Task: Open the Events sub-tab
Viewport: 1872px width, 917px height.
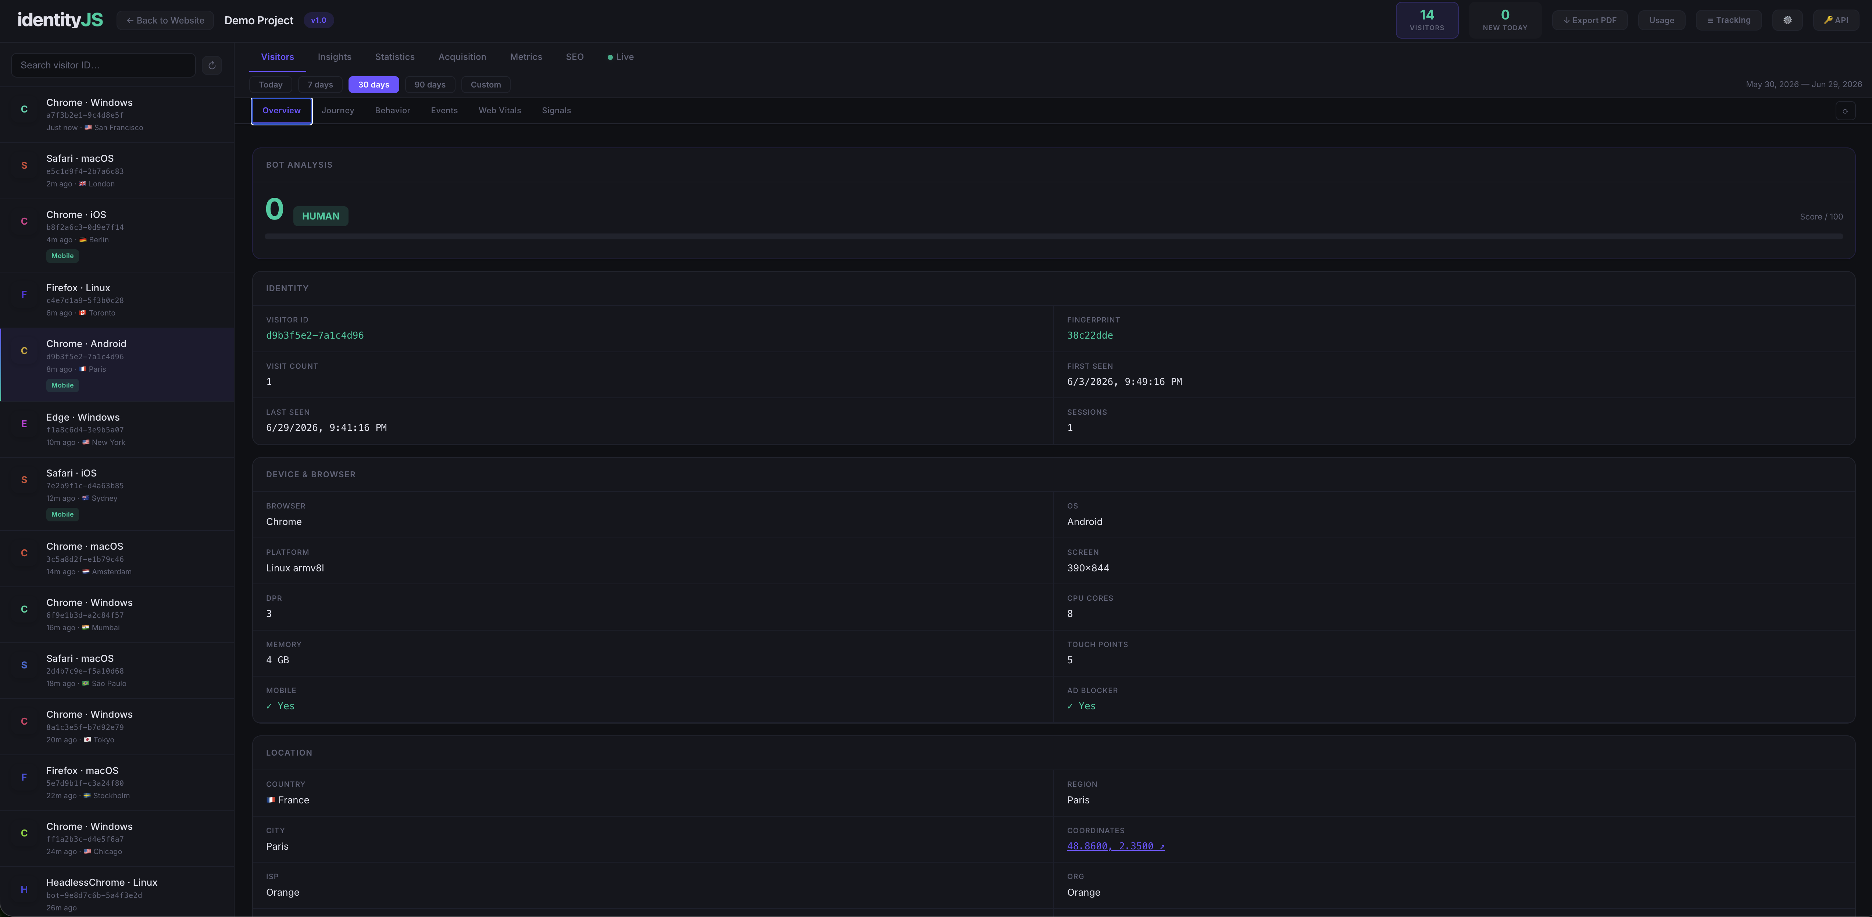Action: 444,110
